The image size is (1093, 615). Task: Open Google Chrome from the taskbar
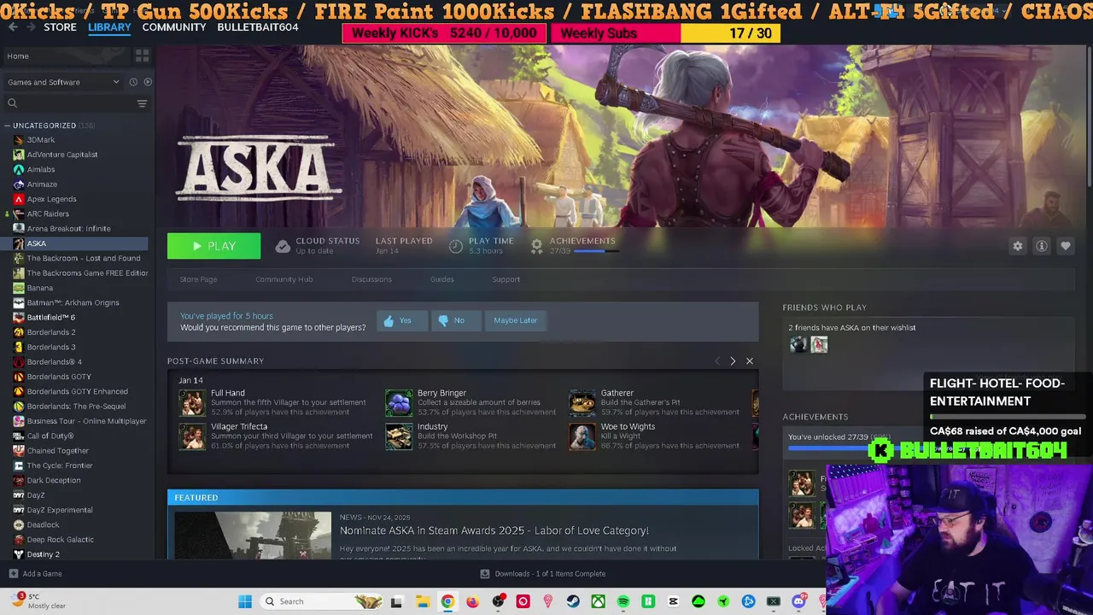click(447, 601)
